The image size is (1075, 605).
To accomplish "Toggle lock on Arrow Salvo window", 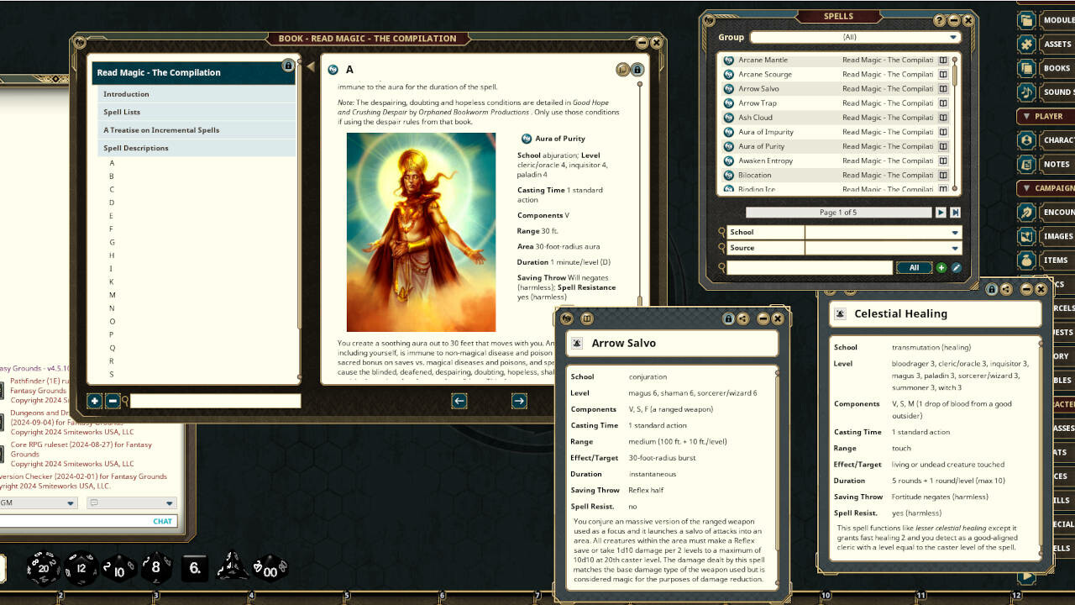I will point(728,318).
